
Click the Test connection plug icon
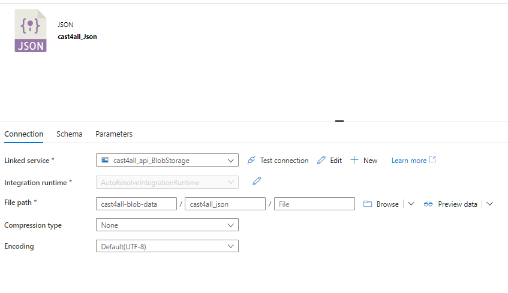pyautogui.click(x=251, y=160)
